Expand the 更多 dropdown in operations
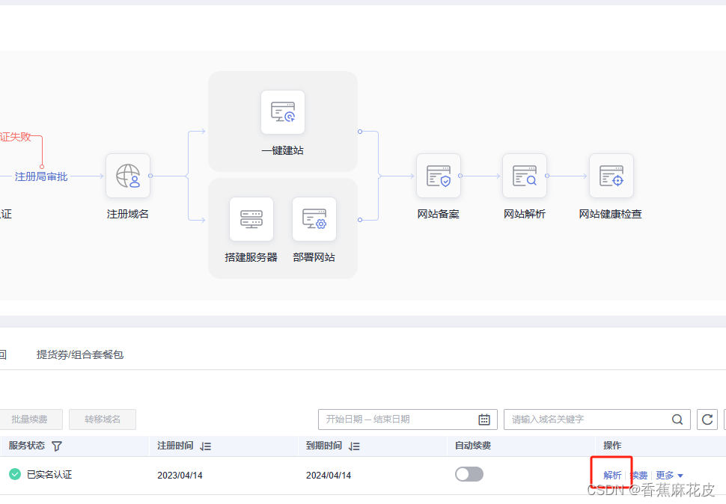Image resolution: width=726 pixels, height=504 pixels. [669, 476]
